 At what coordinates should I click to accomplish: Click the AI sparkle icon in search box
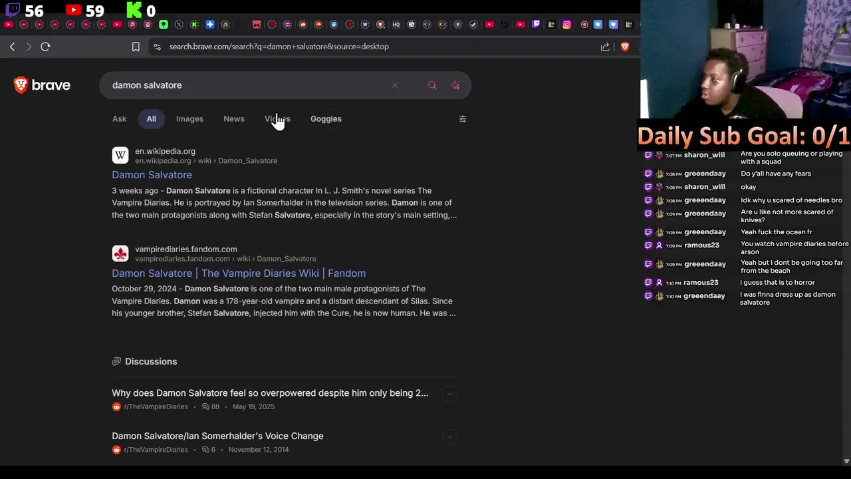[455, 85]
